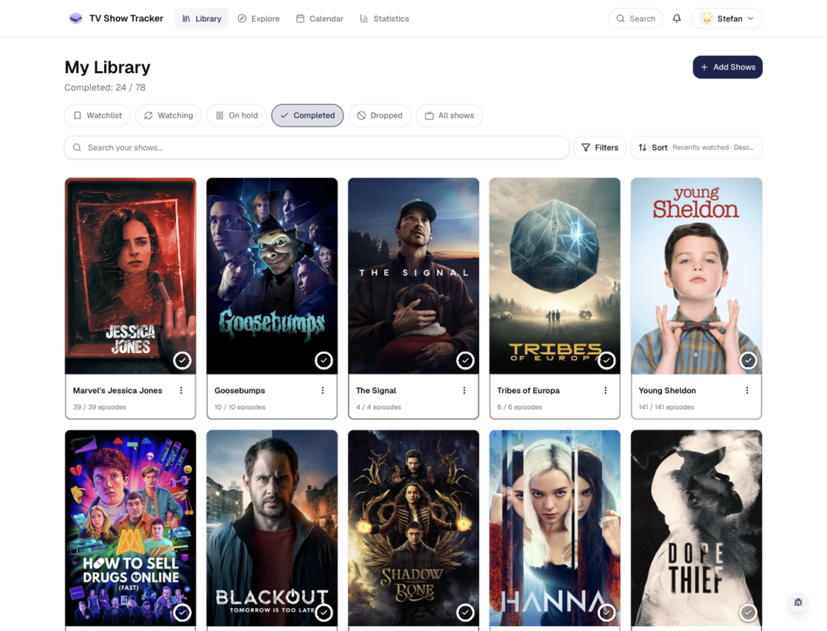Image resolution: width=827 pixels, height=631 pixels.
Task: Open The Signal poster thumbnail
Action: 413,276
